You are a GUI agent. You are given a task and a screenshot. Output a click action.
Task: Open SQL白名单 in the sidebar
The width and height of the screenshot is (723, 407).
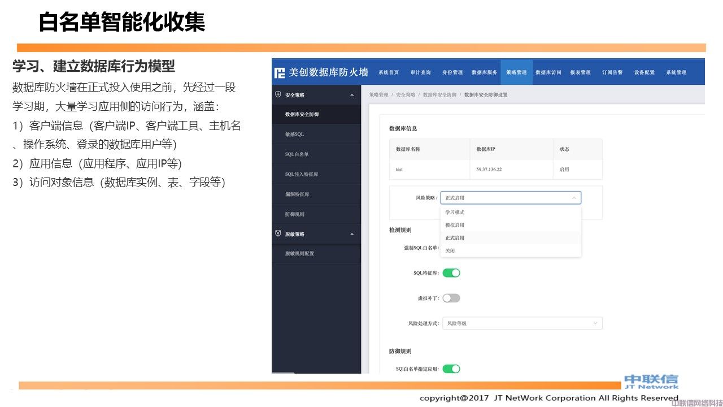(316, 154)
